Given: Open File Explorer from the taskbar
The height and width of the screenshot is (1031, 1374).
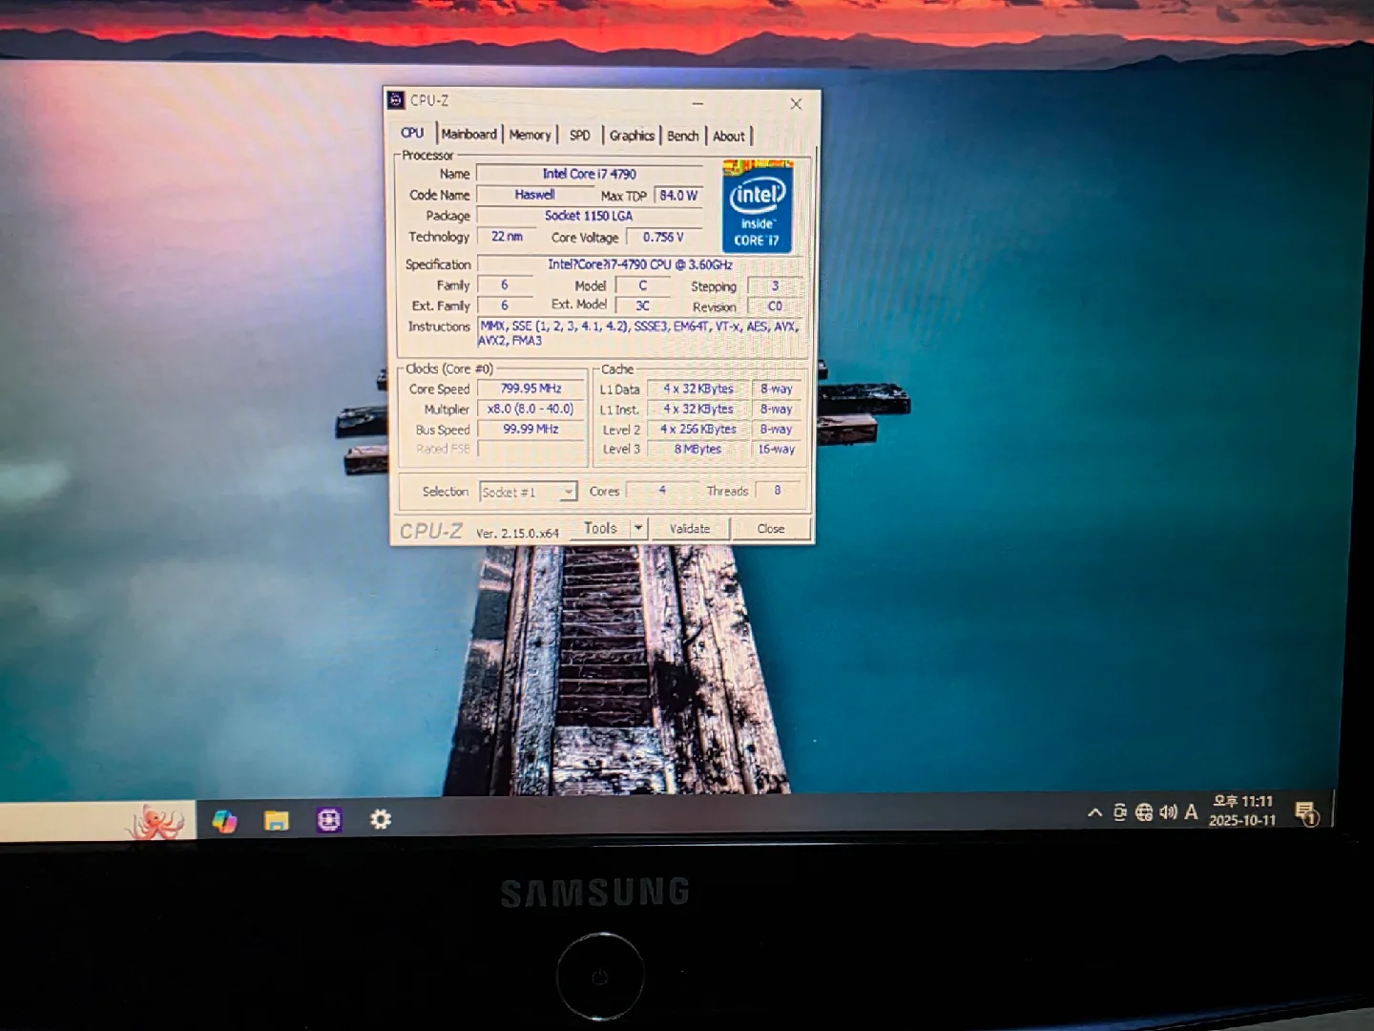Looking at the screenshot, I should (x=277, y=821).
